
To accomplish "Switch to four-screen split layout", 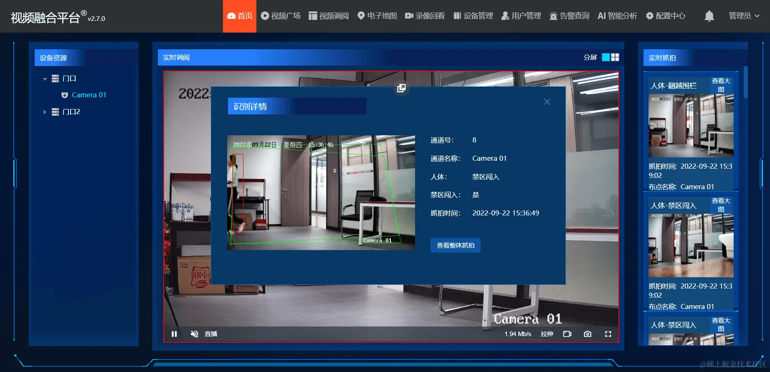I will click(615, 57).
